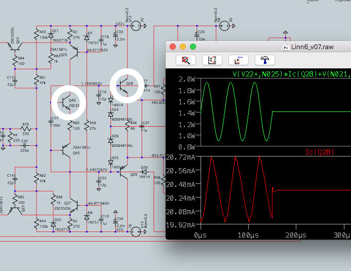Click the V22+ net label
Screen dimensions: 351x271
point(120,24)
